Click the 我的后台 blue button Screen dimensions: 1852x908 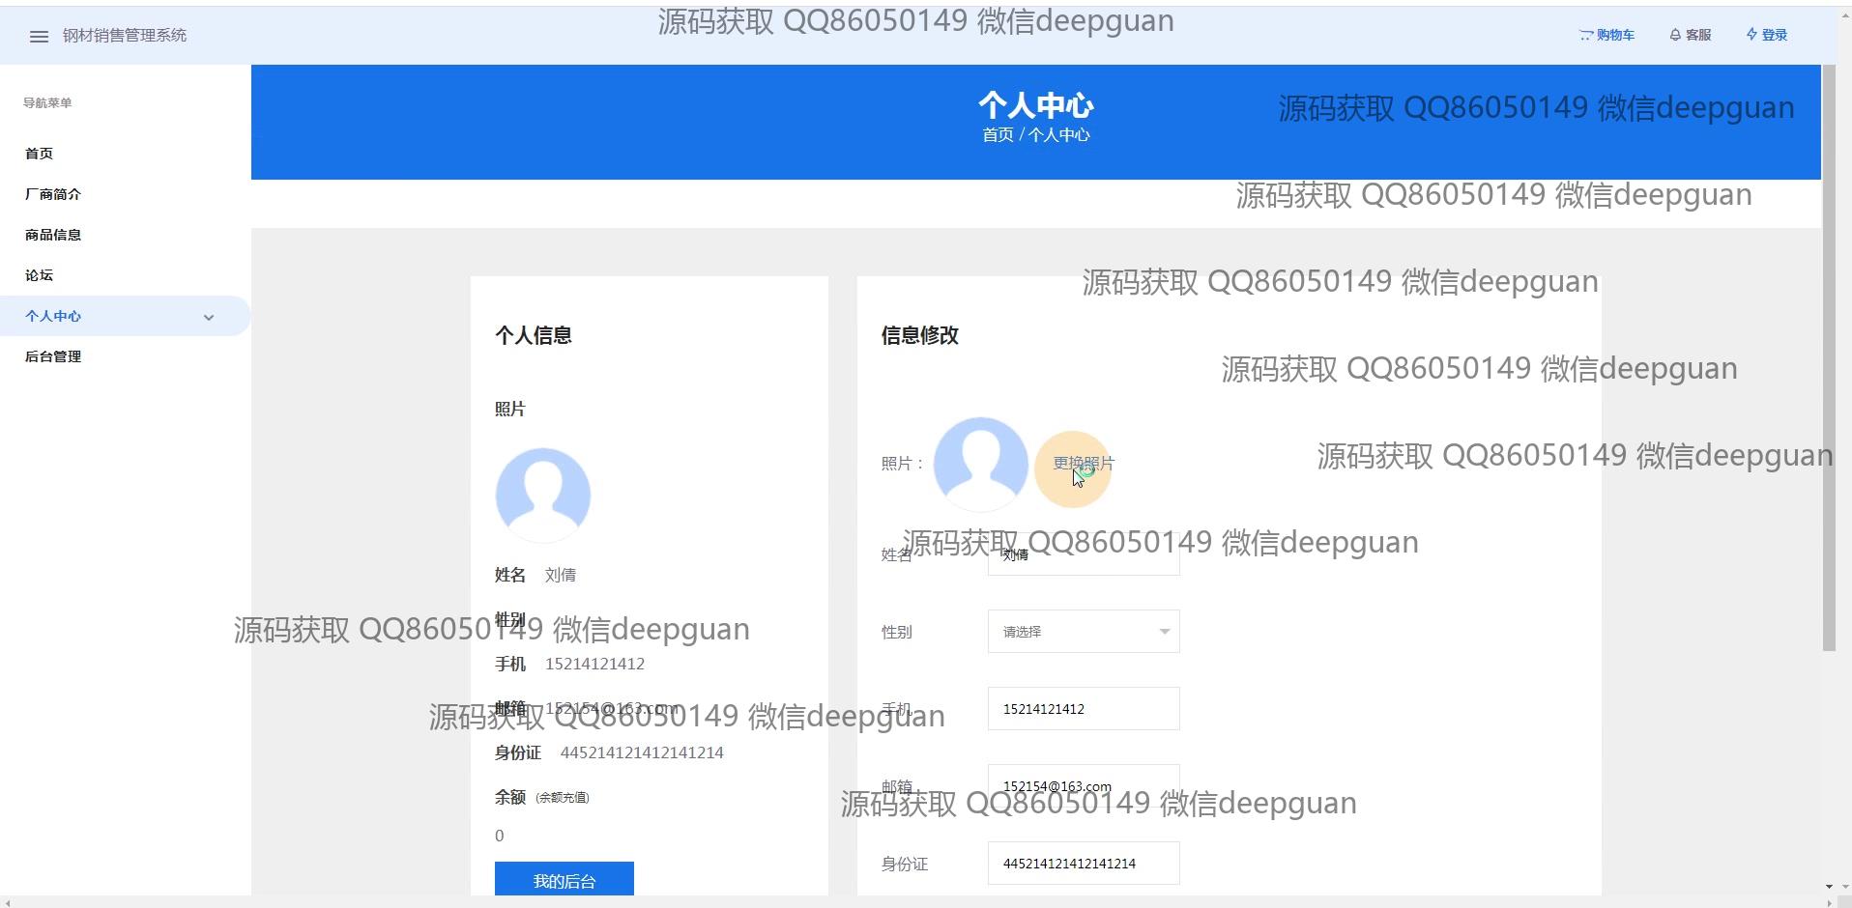[x=564, y=880]
